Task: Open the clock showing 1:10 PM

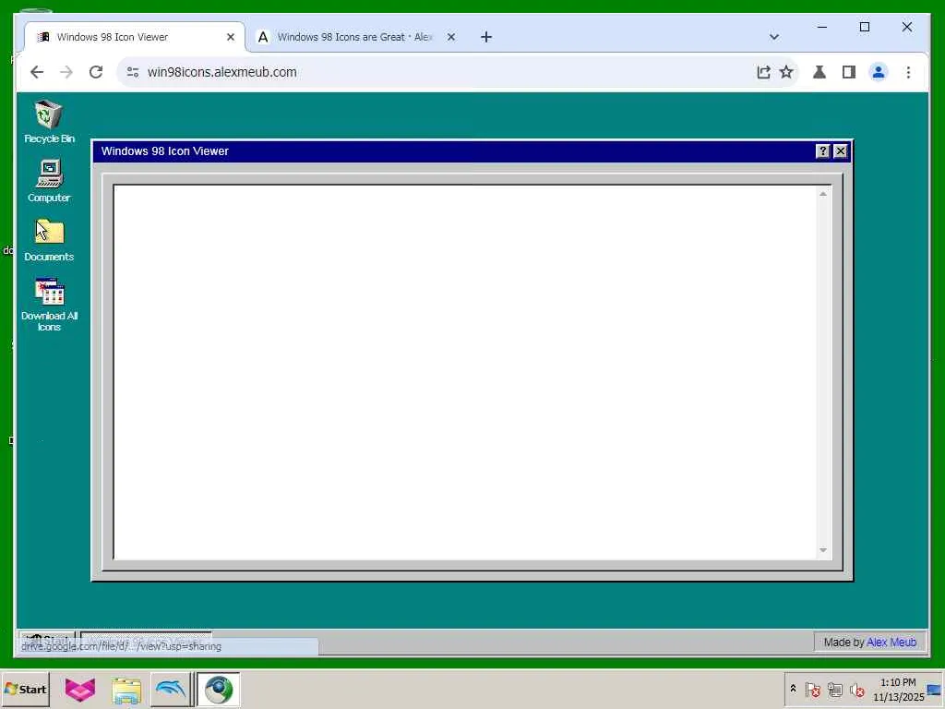Action: 898,689
